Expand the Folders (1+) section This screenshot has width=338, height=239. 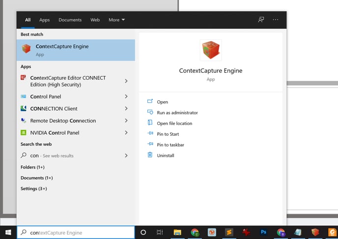[32, 167]
